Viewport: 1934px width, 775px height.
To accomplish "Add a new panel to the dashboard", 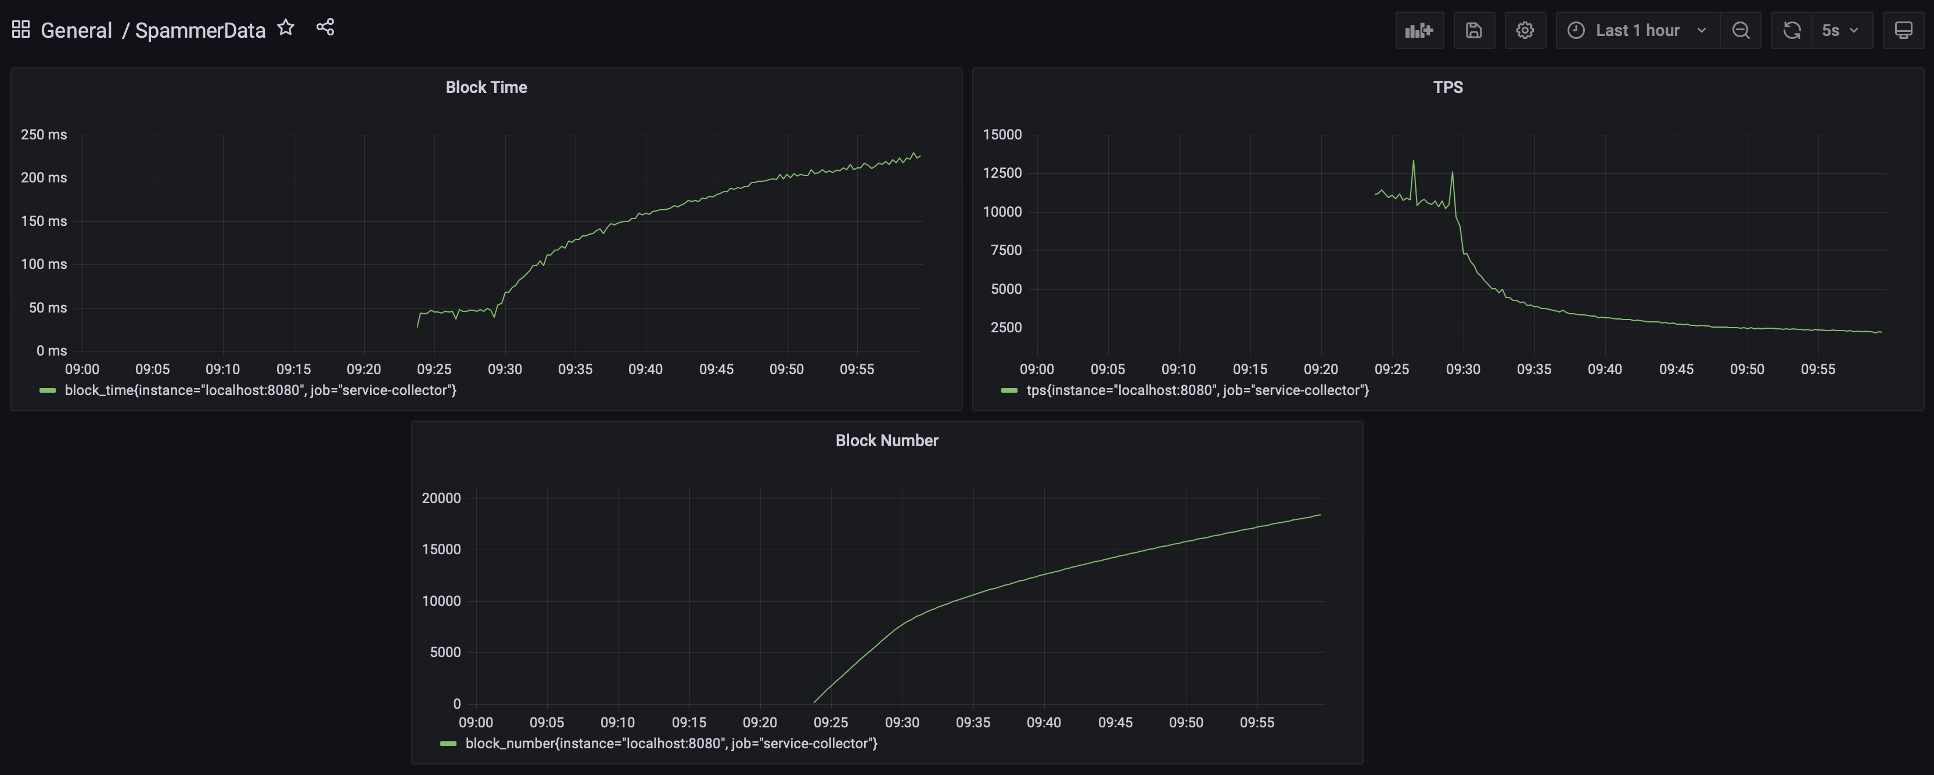I will pos(1419,30).
